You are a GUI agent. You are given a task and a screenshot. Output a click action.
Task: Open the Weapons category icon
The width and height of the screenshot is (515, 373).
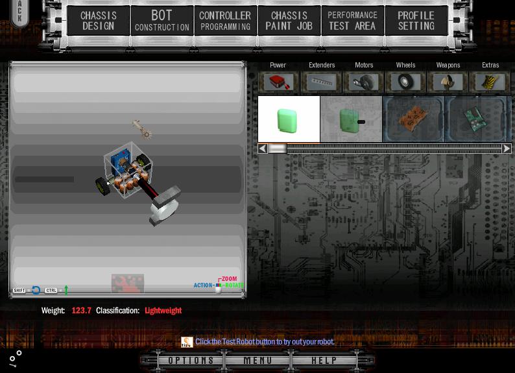[x=448, y=82]
